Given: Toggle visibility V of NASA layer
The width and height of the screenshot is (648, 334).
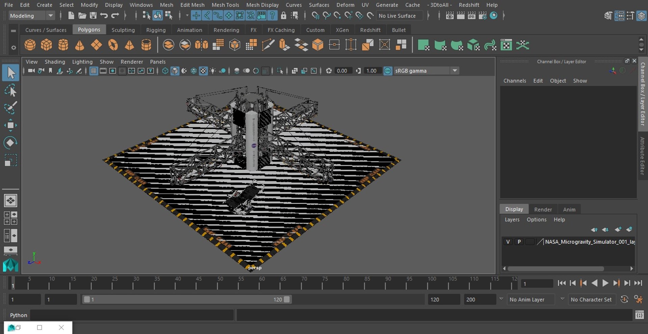Looking at the screenshot, I should (508, 242).
